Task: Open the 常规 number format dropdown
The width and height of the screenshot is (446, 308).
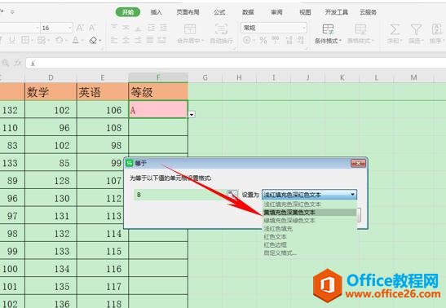Action: point(274,28)
